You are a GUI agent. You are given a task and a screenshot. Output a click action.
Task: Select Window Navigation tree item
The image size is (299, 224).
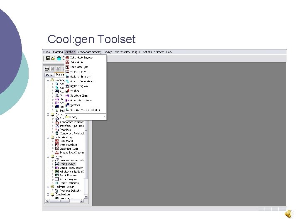[72, 172]
